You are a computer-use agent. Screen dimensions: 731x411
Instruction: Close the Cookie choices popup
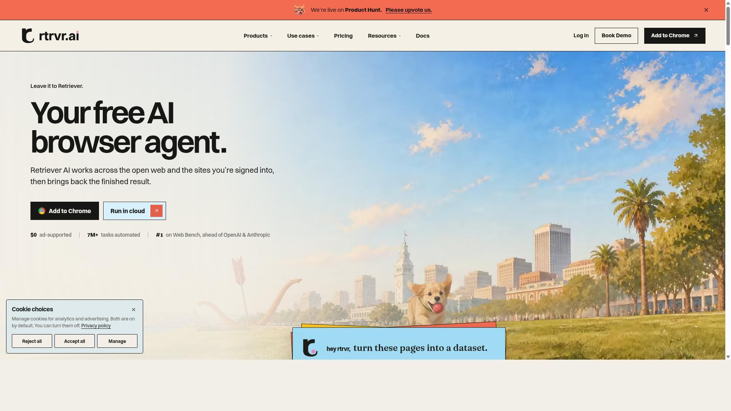[x=134, y=309]
